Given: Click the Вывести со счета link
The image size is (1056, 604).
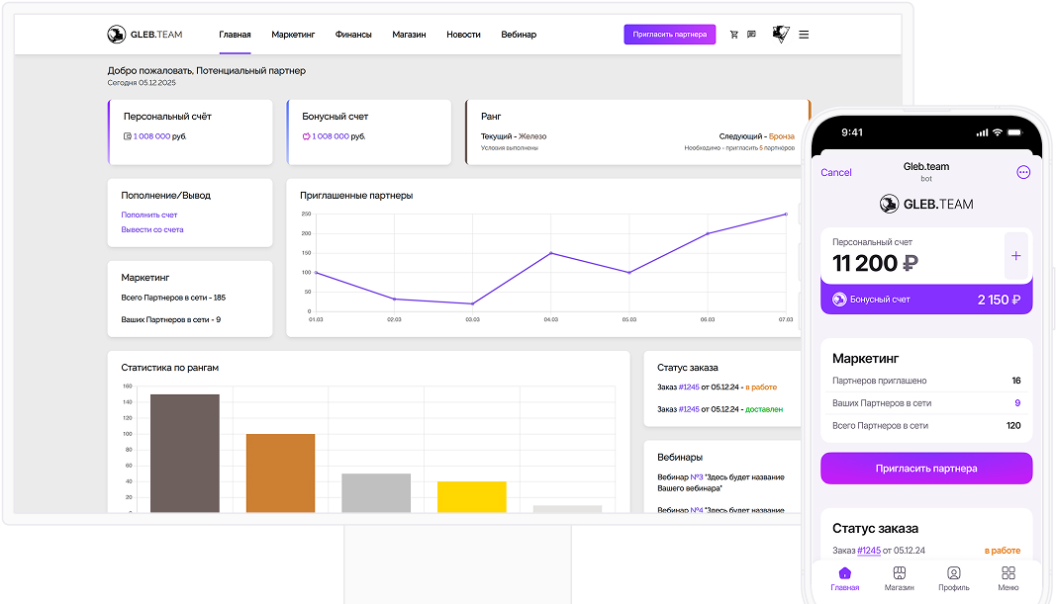Looking at the screenshot, I should 152,229.
